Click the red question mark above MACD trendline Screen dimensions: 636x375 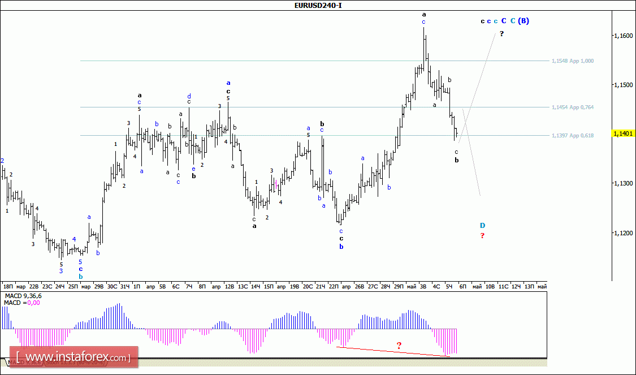(x=399, y=345)
